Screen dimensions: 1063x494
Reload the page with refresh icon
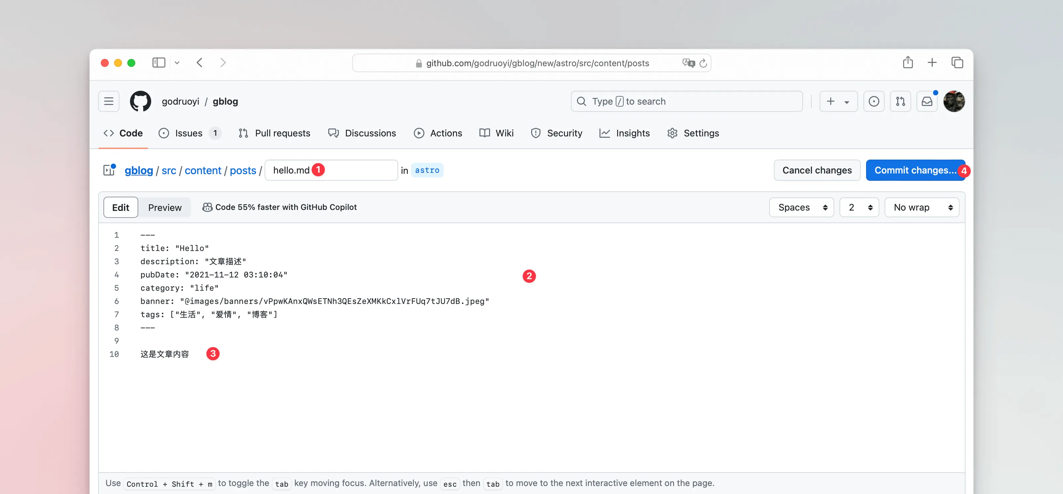point(704,63)
